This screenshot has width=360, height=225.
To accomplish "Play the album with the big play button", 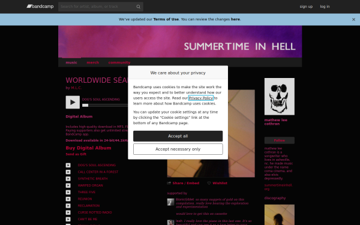I will pos(73,102).
